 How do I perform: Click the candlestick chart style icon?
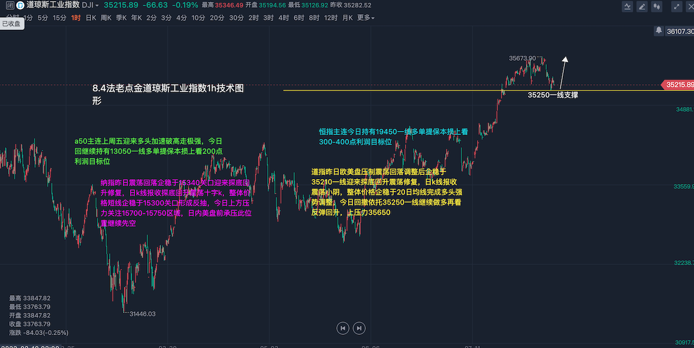coord(658,7)
